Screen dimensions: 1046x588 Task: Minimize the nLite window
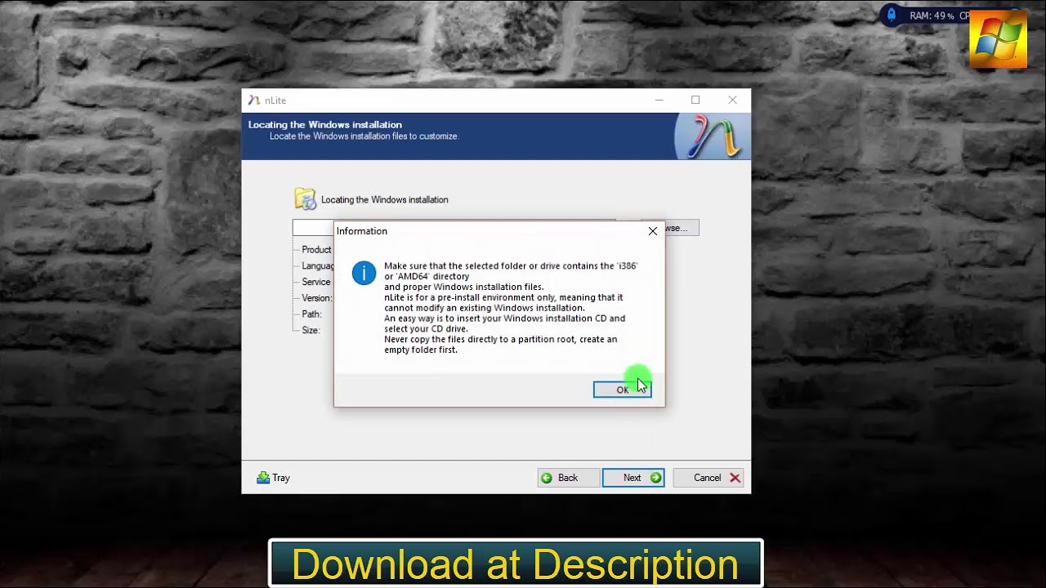point(659,100)
